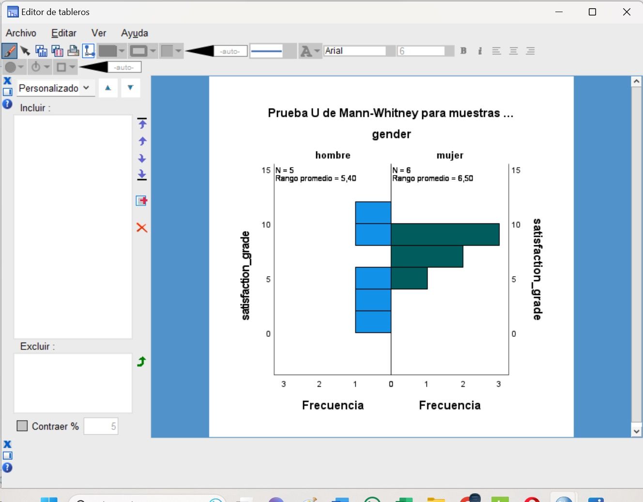Screen dimensions: 643x502
Task: Click the down-triangle sort button near Personalizado
Action: click(131, 88)
